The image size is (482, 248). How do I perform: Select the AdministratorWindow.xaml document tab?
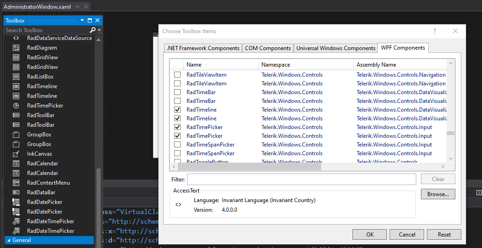(37, 7)
